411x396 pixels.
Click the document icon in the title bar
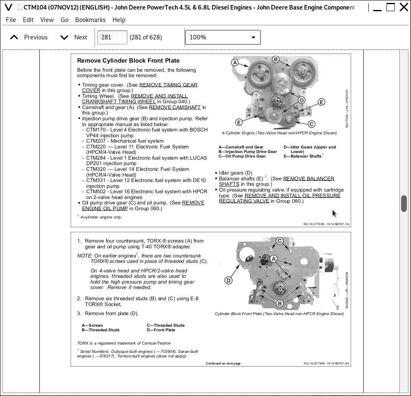click(x=19, y=7)
